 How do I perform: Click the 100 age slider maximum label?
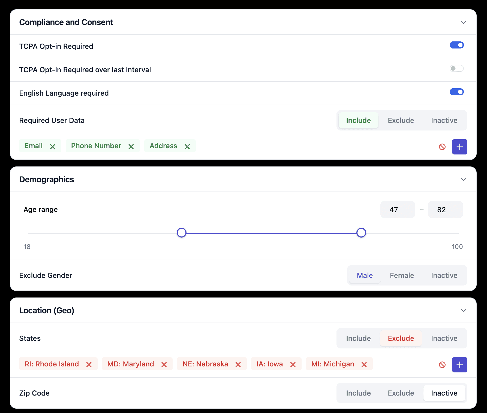click(457, 247)
